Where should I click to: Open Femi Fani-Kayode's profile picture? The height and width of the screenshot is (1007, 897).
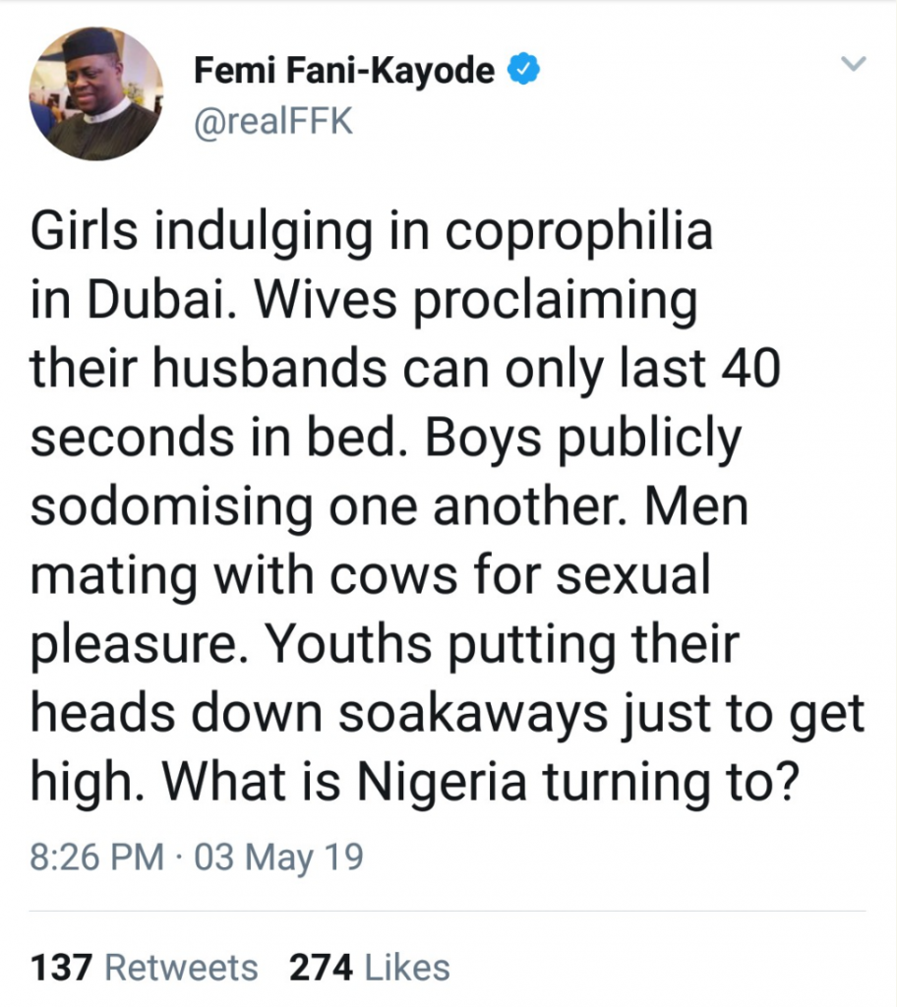point(95,92)
